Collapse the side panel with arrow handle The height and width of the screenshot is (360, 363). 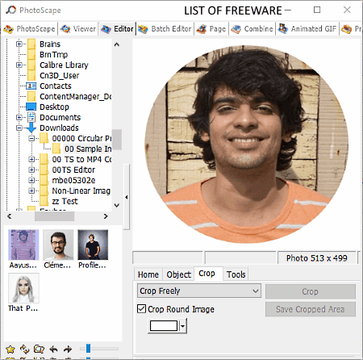point(127,197)
